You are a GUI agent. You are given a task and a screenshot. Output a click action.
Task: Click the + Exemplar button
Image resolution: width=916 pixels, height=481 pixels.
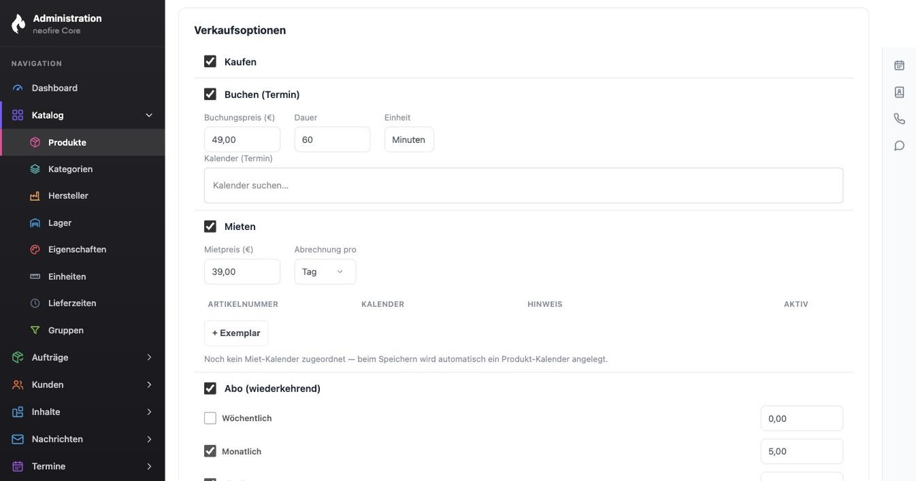coord(236,333)
